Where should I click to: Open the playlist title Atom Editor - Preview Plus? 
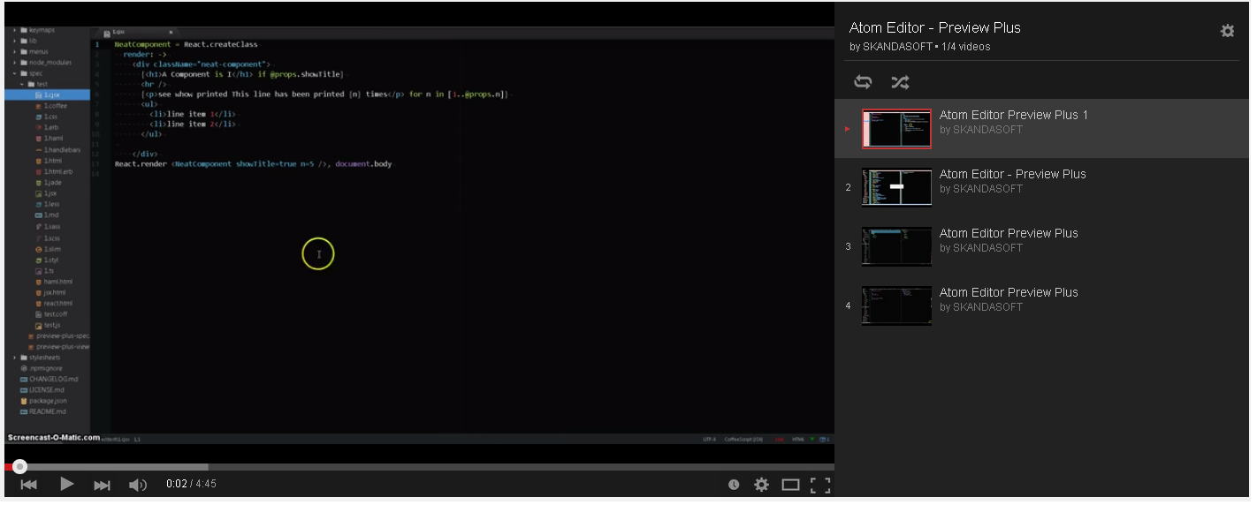pos(934,27)
